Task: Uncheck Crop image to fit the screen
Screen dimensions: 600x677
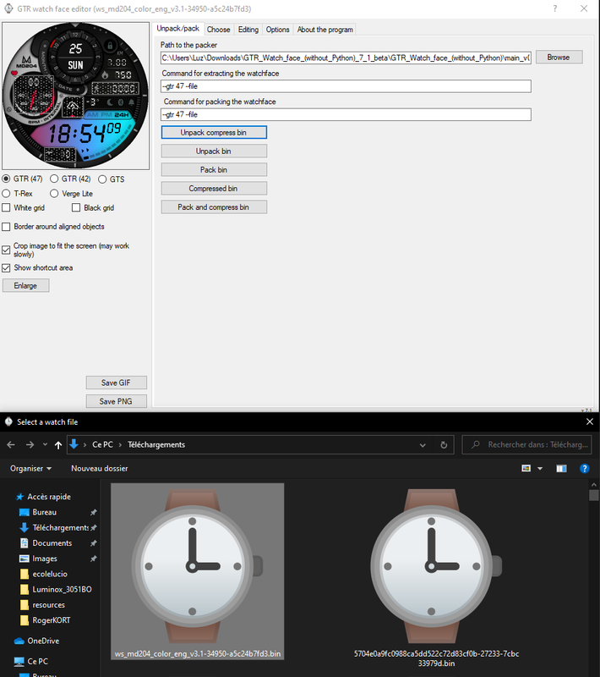Action: [6, 250]
